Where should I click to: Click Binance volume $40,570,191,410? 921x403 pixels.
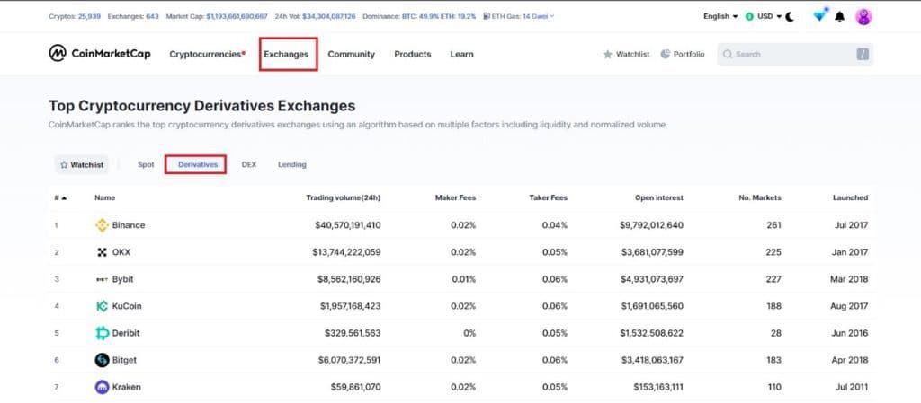click(x=348, y=225)
